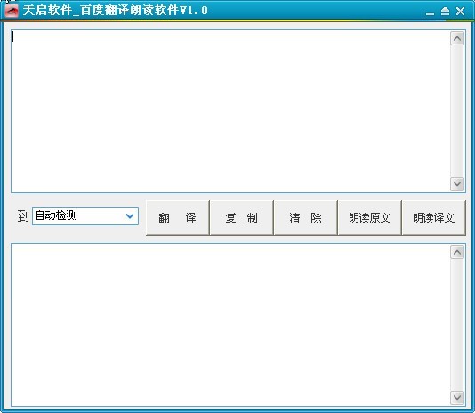Close the translation software window
Viewport: 475px width, 413px height.
click(x=460, y=12)
